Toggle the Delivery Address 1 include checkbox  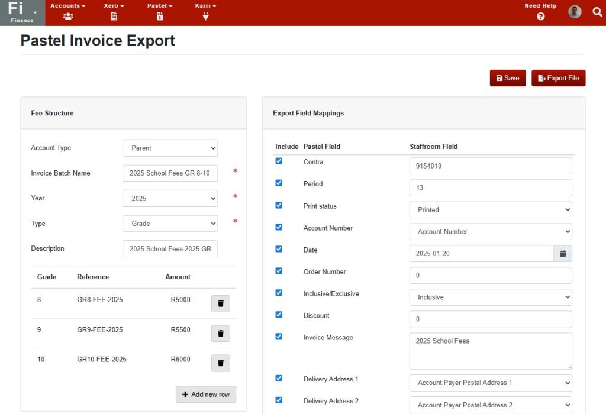tap(279, 378)
